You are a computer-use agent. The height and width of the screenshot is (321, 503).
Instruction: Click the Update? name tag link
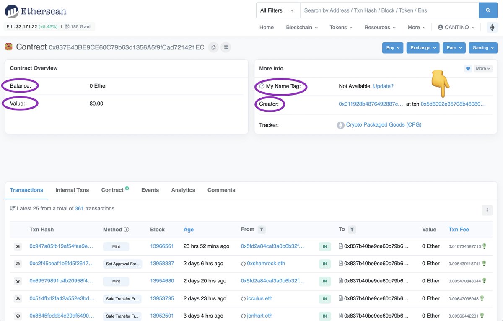(x=383, y=86)
